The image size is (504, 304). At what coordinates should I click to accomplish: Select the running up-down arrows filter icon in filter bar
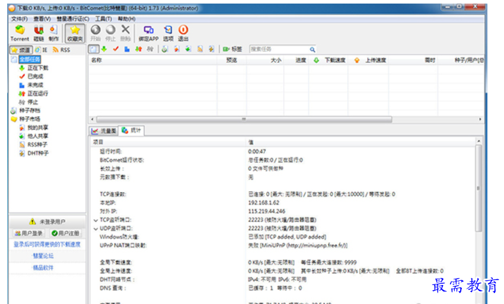[139, 49]
